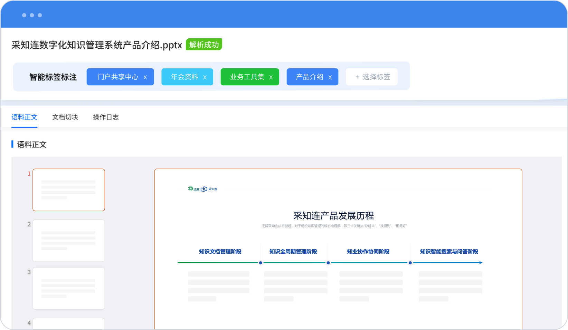Remove the 年会资料 tag via its x
Image resolution: width=568 pixels, height=330 pixels.
tap(205, 77)
